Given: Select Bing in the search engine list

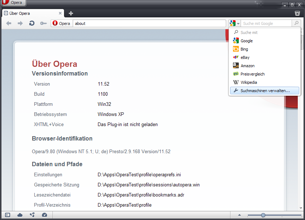Looking at the screenshot, I should click(x=264, y=49).
